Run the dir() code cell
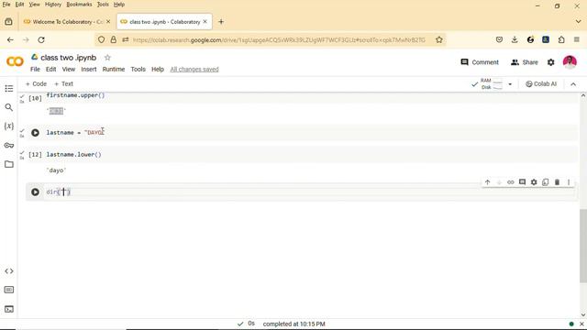 (x=35, y=192)
